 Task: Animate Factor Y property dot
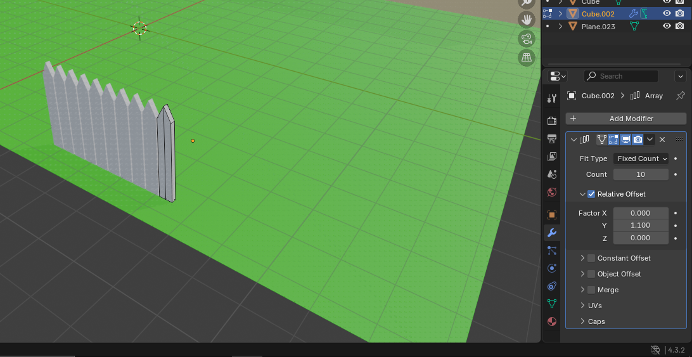(676, 225)
